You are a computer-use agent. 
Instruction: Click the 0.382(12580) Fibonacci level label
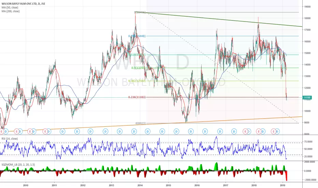tap(137, 81)
